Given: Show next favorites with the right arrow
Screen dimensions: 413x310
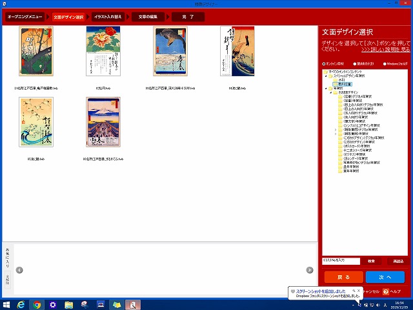Looking at the screenshot, I should 310,270.
